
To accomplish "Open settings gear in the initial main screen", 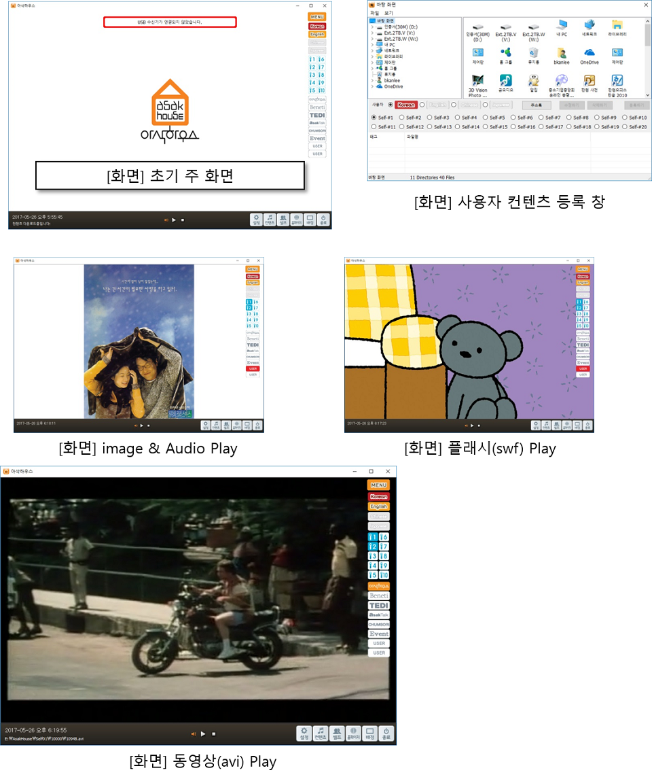I will 256,219.
